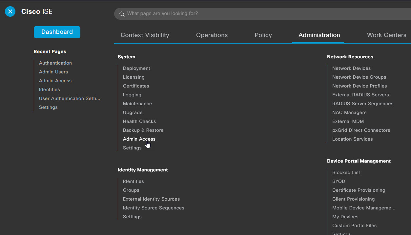Select the Policy tab
Viewport: 411px width, 235px height.
click(x=263, y=35)
